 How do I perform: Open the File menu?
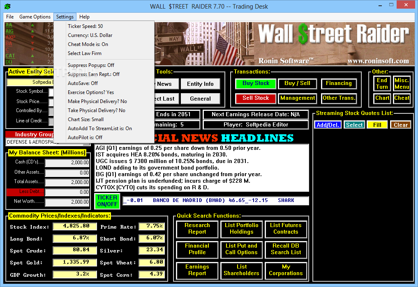(x=10, y=17)
